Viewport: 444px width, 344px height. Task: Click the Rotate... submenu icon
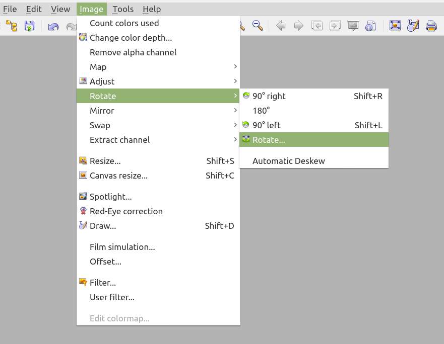(x=246, y=139)
